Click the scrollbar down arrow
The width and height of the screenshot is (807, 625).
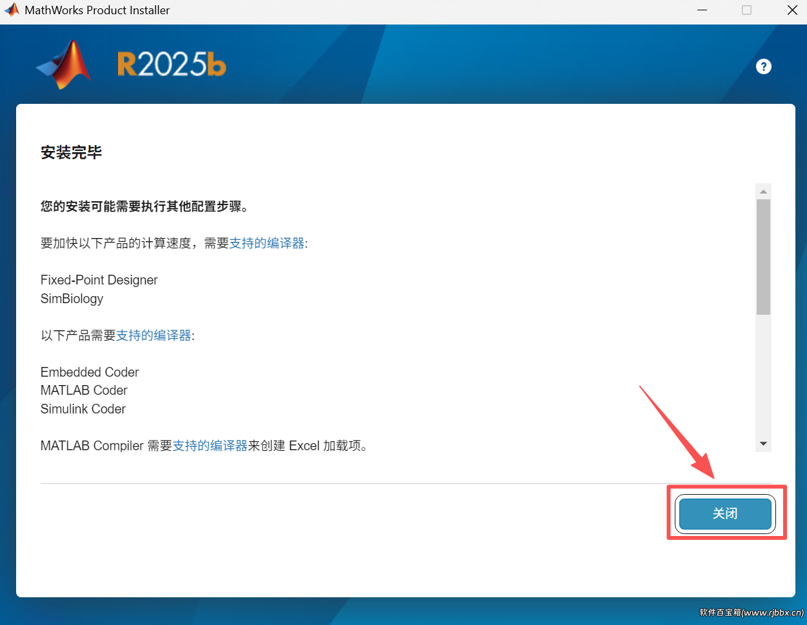point(763,444)
